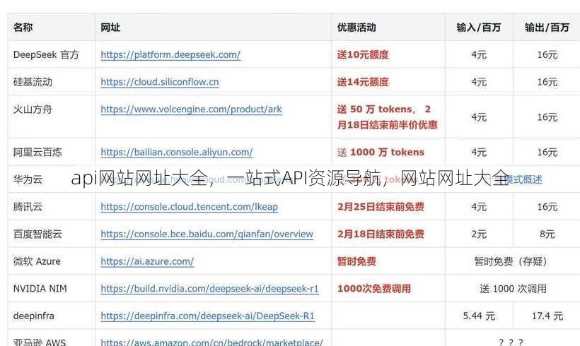The height and width of the screenshot is (346, 580).
Task: Click the 输入/百万 column header
Action: (479, 28)
